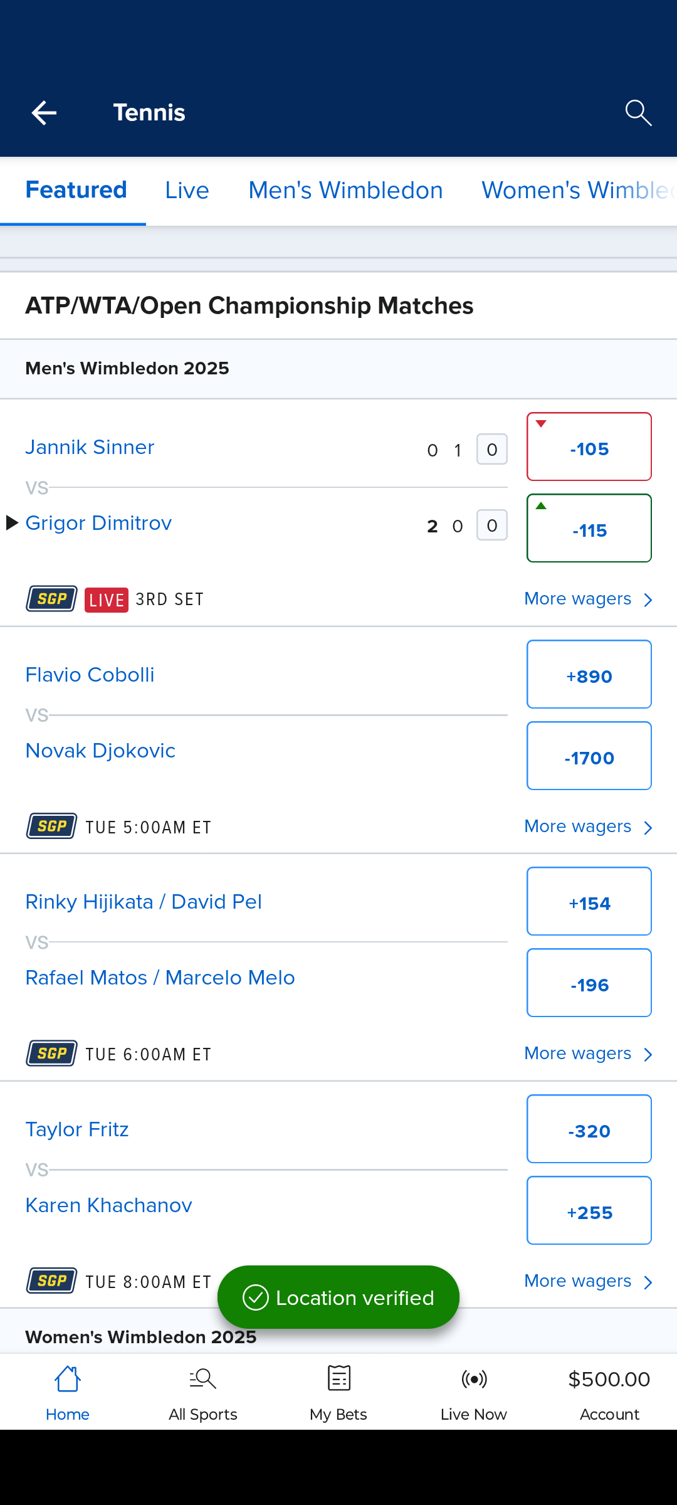Switch to the Men's Wimbledon tab

click(345, 191)
